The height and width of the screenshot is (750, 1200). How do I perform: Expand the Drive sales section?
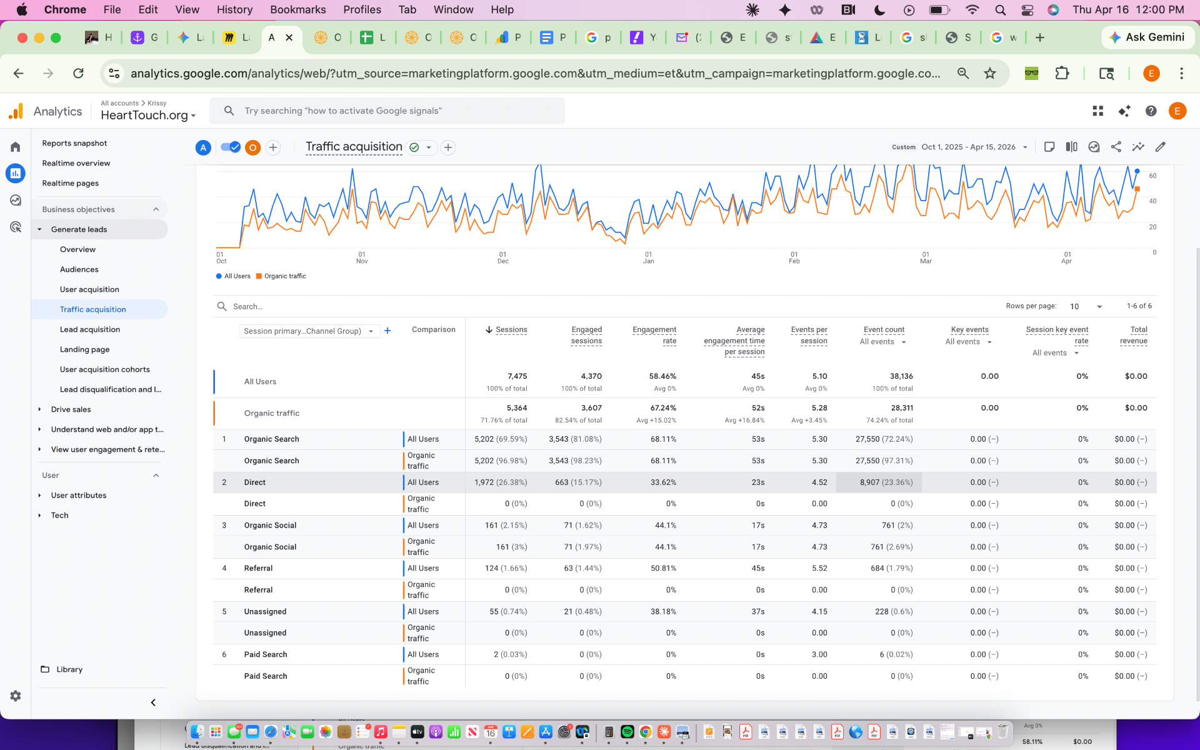tap(71, 409)
